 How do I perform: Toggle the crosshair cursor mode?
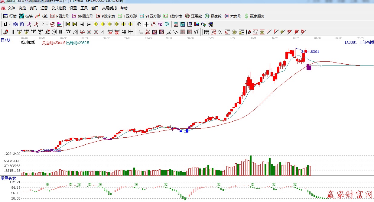click(146, 24)
